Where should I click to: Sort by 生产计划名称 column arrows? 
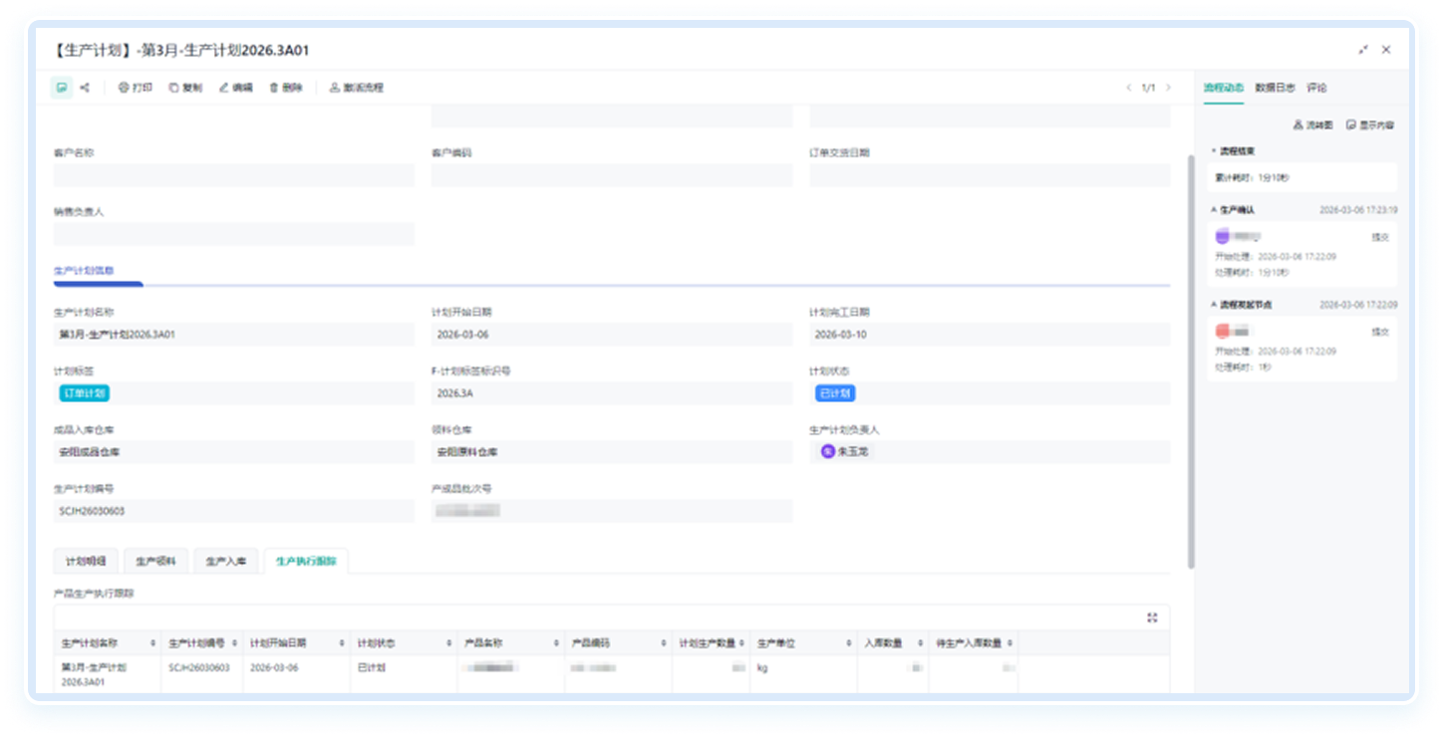tap(152, 643)
